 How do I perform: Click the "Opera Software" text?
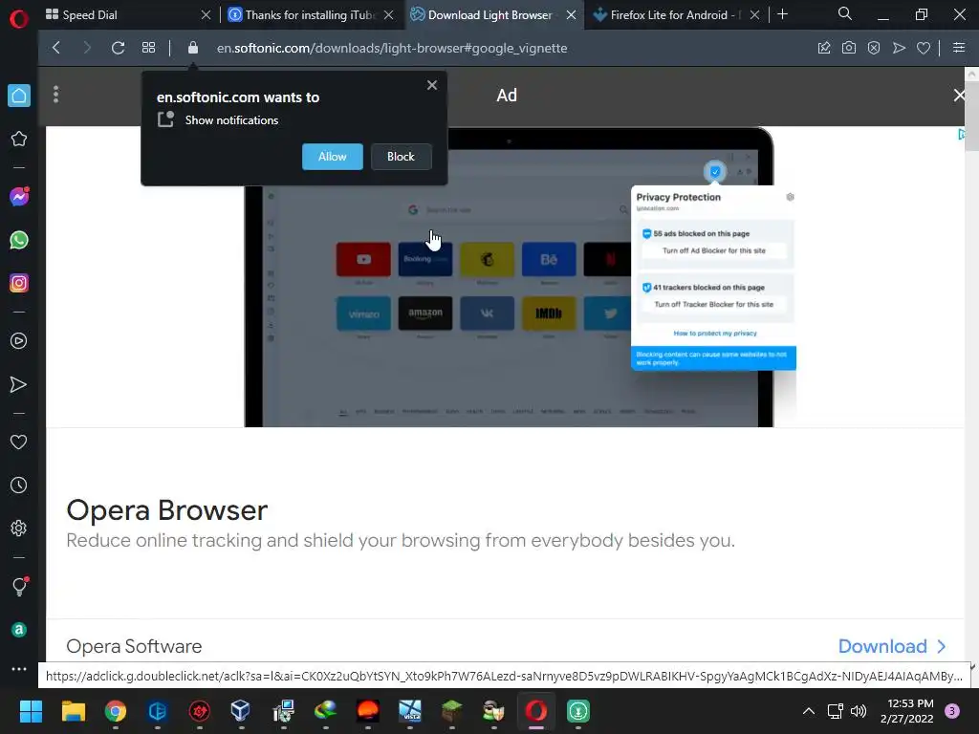[x=134, y=647]
